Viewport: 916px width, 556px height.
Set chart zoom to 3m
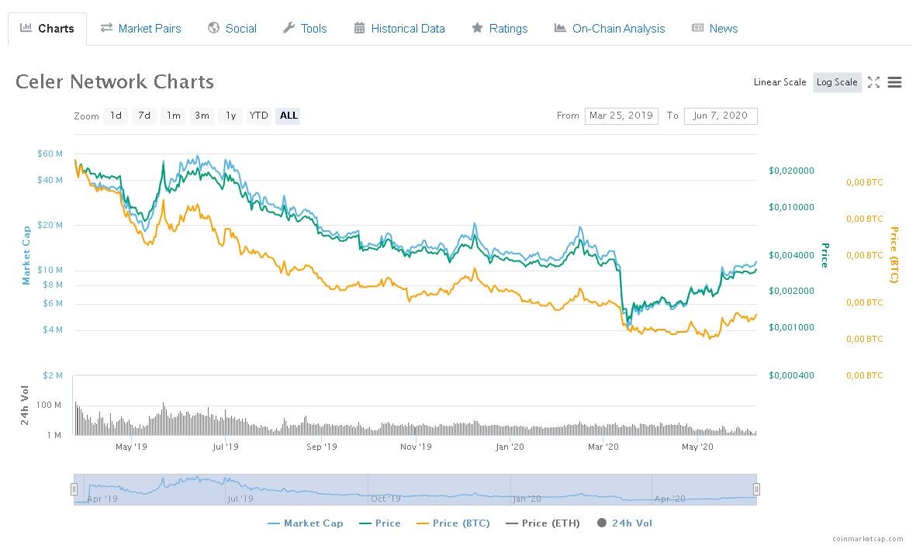coord(202,116)
